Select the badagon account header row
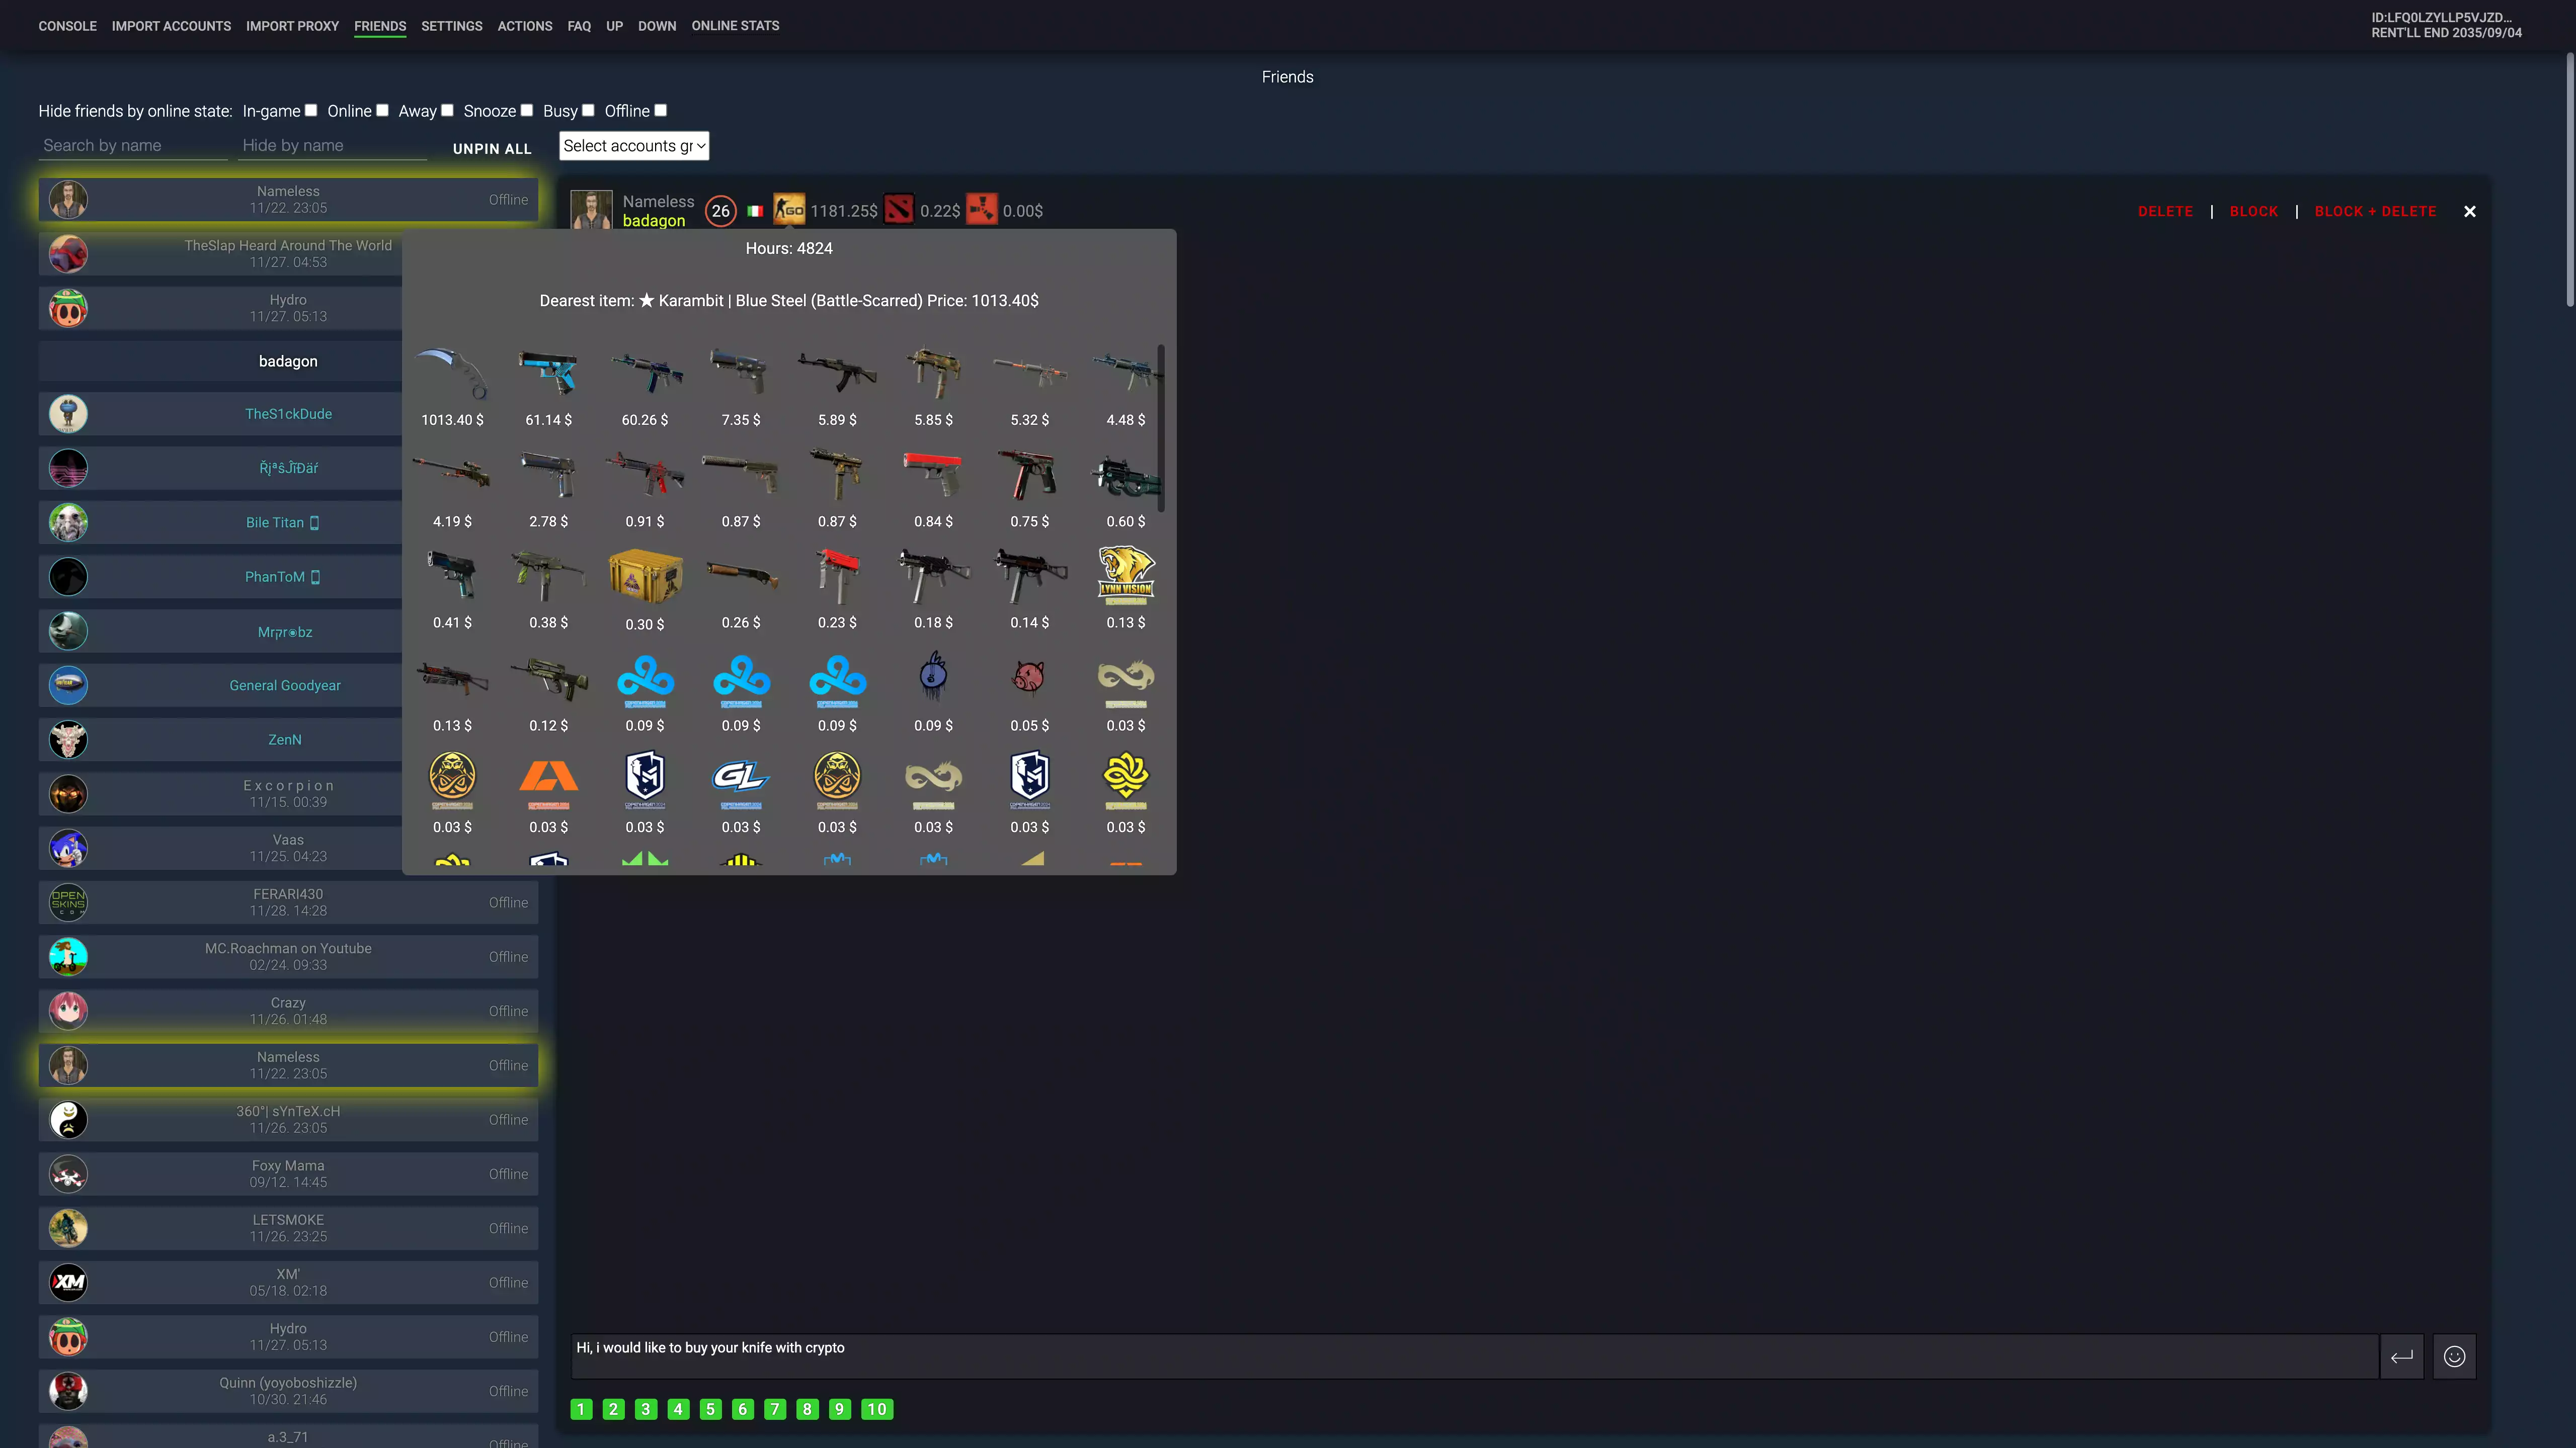Viewport: 2576px width, 1448px height. (x=288, y=361)
